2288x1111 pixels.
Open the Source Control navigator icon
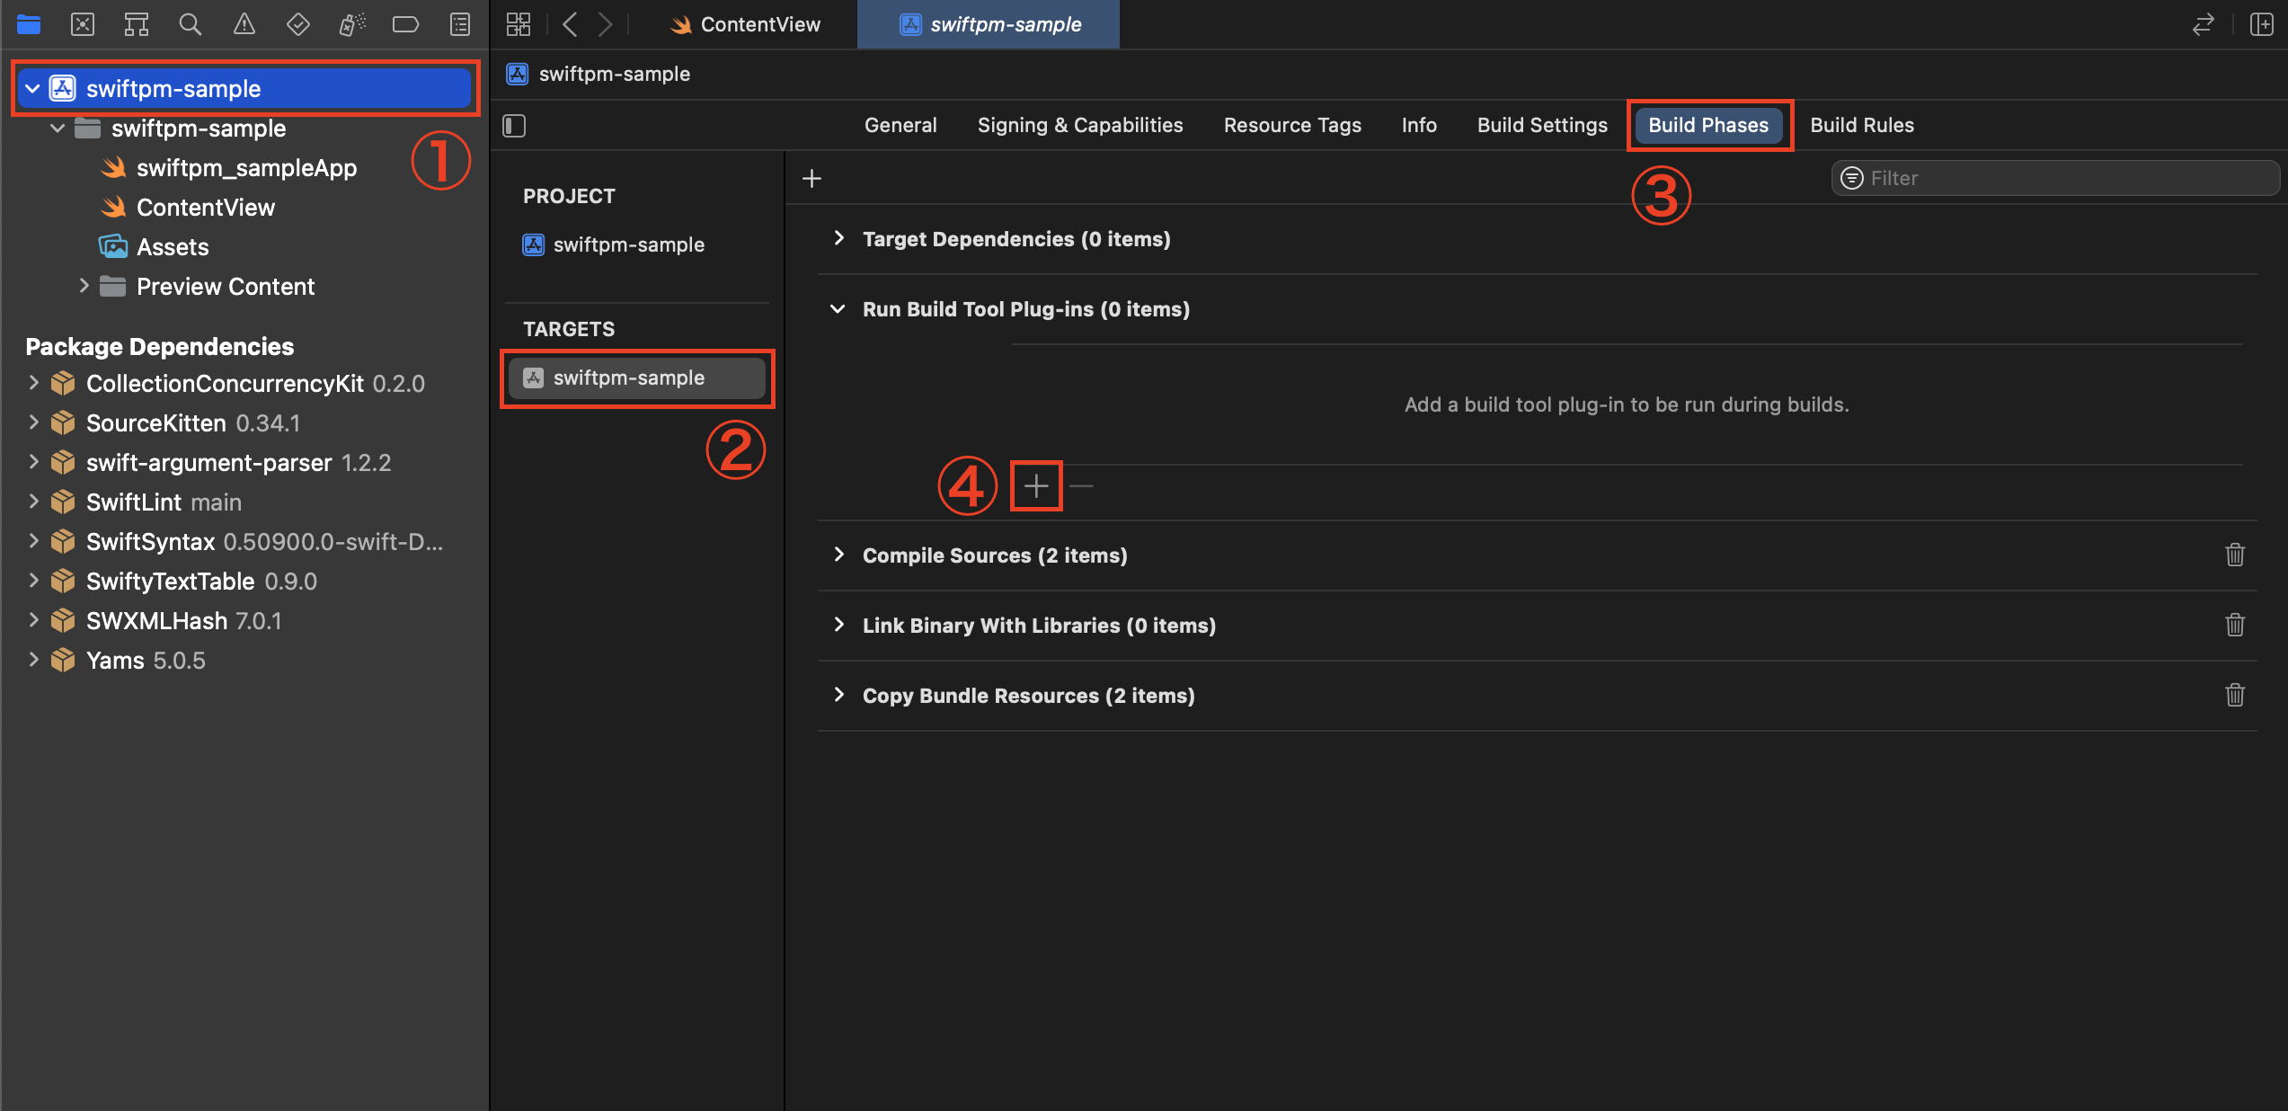click(83, 24)
